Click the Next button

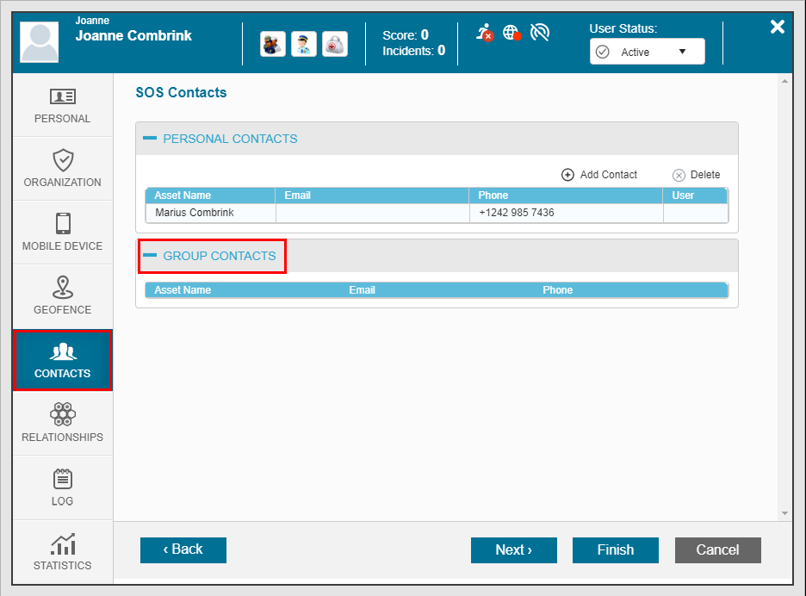click(x=513, y=550)
